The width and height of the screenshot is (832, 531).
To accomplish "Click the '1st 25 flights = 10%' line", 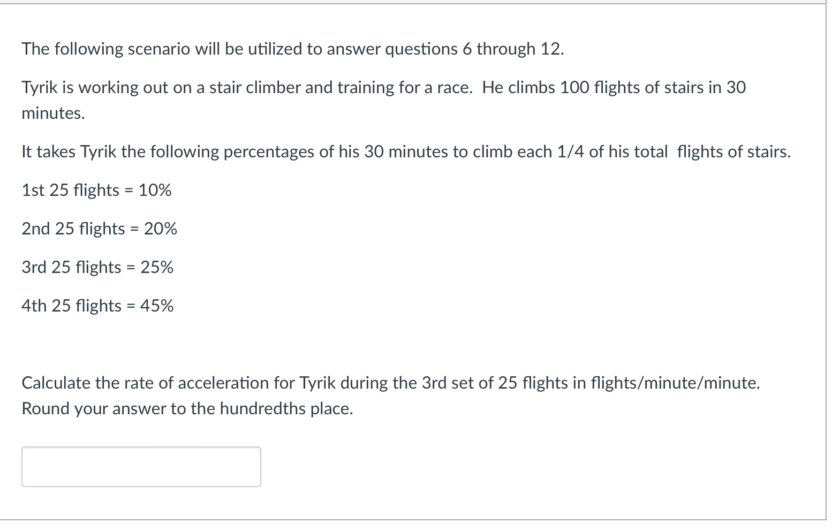I will (96, 190).
